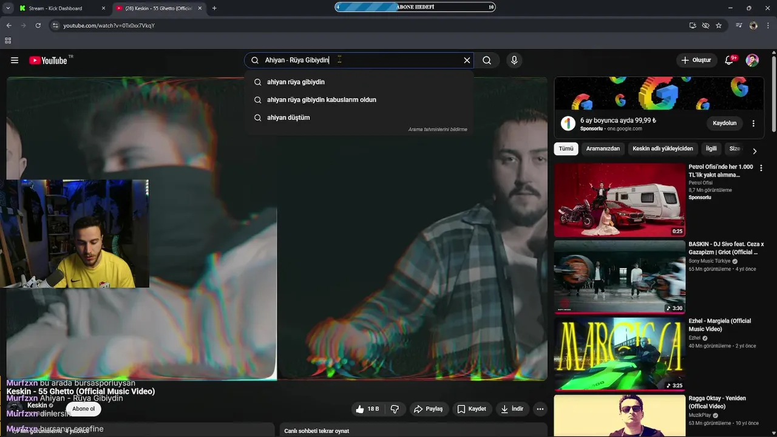
Task: Close the Keskin YouTube browser tab
Action: (200, 8)
